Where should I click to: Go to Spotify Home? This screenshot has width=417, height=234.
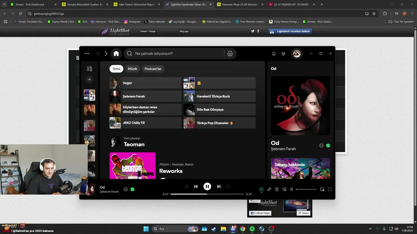pyautogui.click(x=116, y=54)
